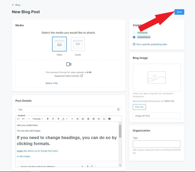Select the Published visibility option
This screenshot has width=195, height=172.
pyautogui.click(x=134, y=33)
